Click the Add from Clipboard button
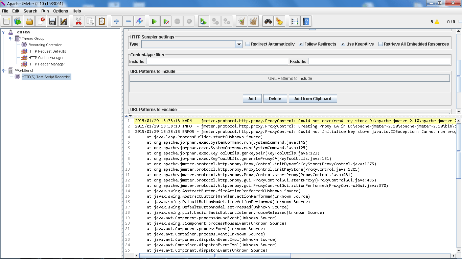This screenshot has height=259, width=462. tap(313, 98)
